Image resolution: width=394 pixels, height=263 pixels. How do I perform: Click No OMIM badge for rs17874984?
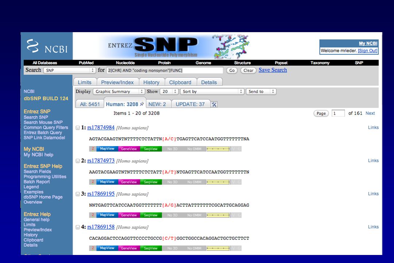click(x=194, y=149)
